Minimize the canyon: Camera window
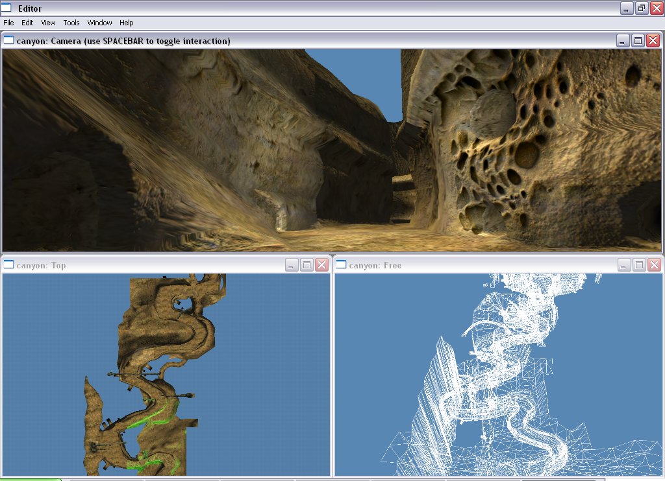This screenshot has height=481, width=665. tap(623, 40)
